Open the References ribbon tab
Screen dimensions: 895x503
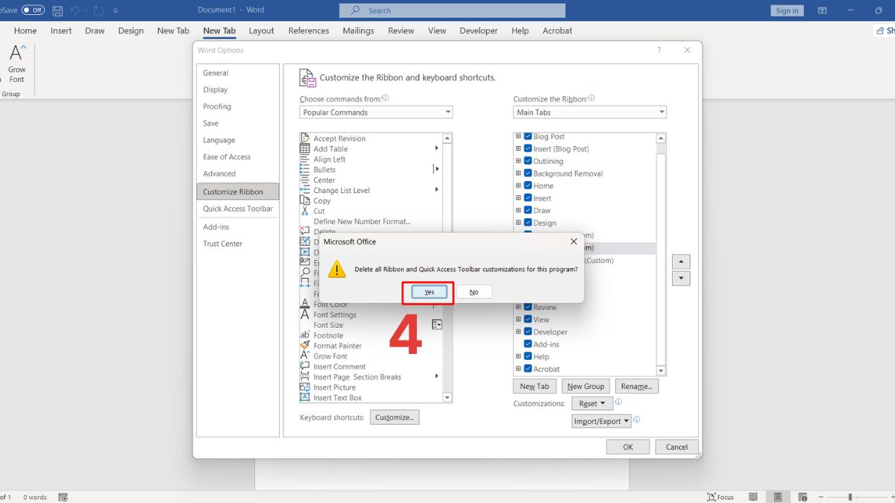pyautogui.click(x=308, y=31)
